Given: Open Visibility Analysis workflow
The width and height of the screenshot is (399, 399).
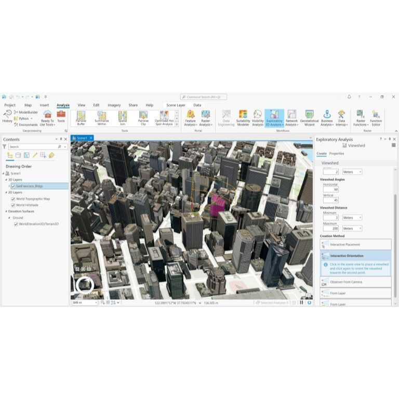Looking at the screenshot, I should (x=258, y=118).
